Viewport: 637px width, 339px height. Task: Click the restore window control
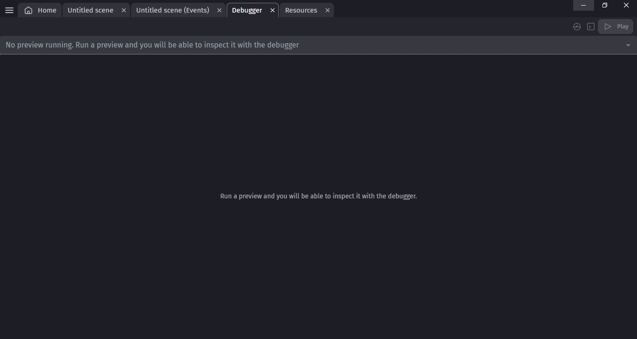point(605,5)
